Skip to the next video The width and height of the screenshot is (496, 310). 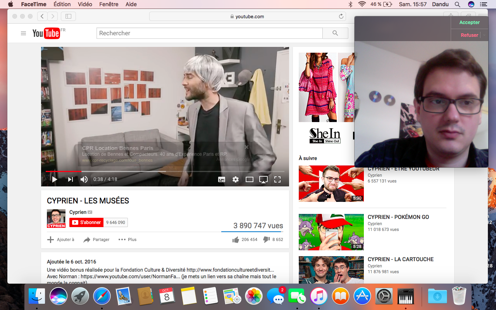pyautogui.click(x=71, y=179)
